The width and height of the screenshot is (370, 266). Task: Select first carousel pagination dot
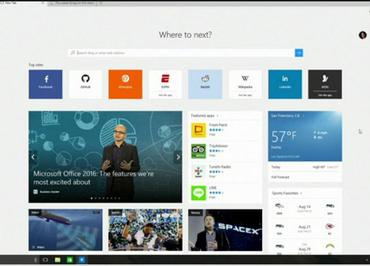pyautogui.click(x=92, y=199)
